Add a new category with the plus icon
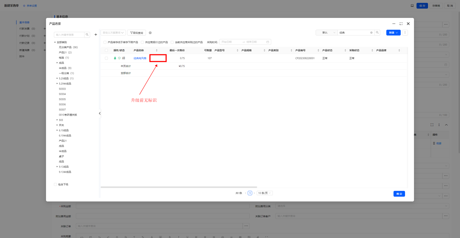460x238 pixels. (x=96, y=35)
